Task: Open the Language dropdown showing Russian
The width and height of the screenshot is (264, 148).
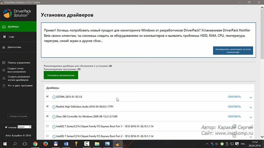Action: [x=24, y=127]
